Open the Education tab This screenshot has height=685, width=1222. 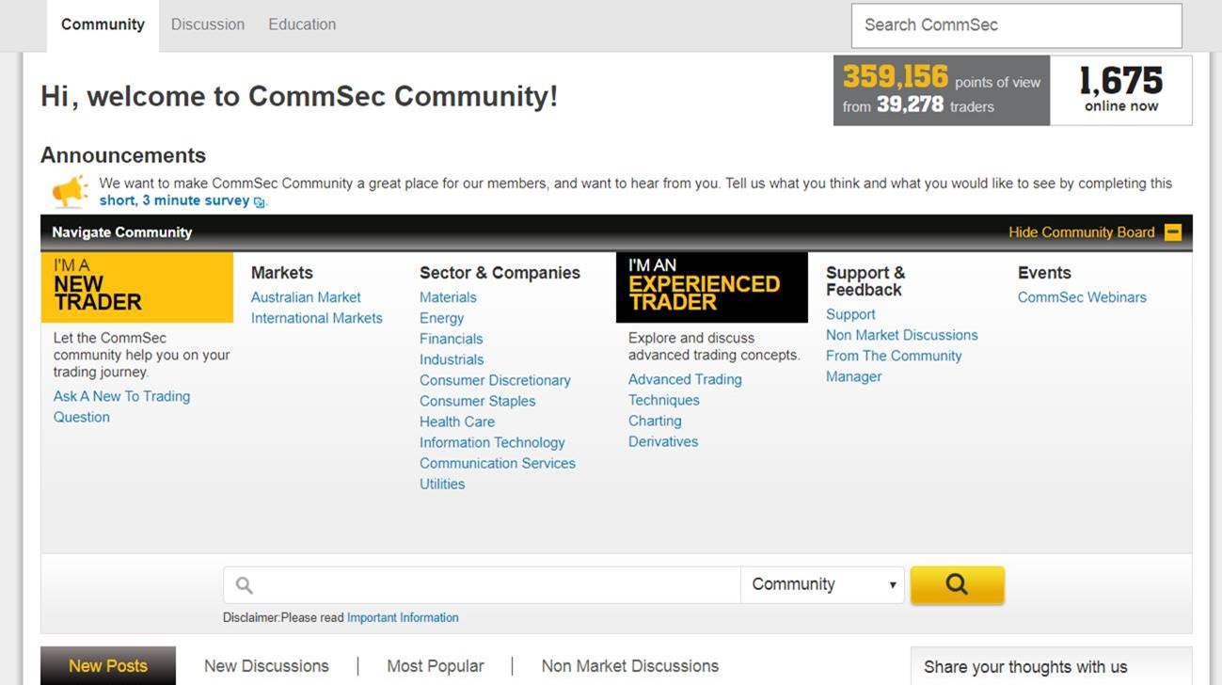click(x=302, y=24)
